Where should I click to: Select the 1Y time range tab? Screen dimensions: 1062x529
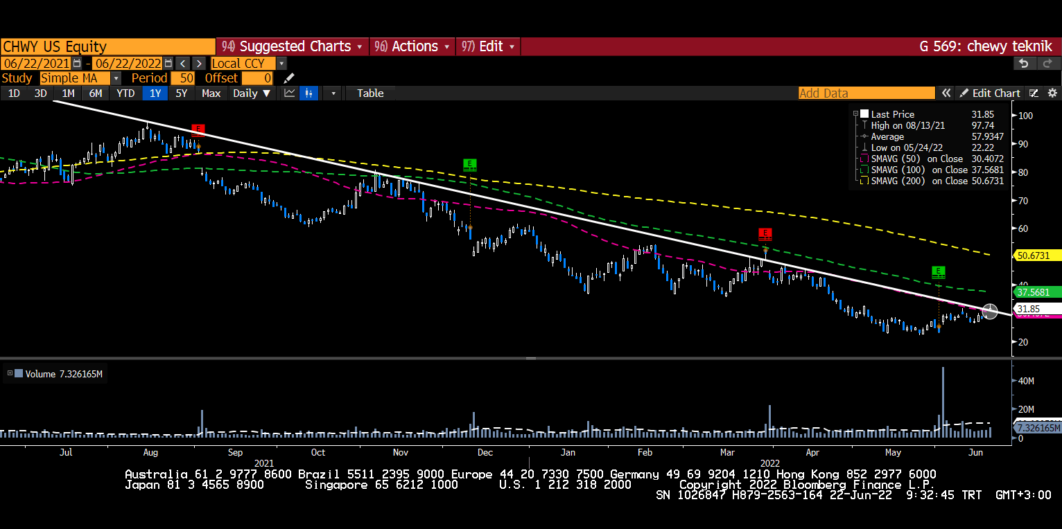(155, 93)
